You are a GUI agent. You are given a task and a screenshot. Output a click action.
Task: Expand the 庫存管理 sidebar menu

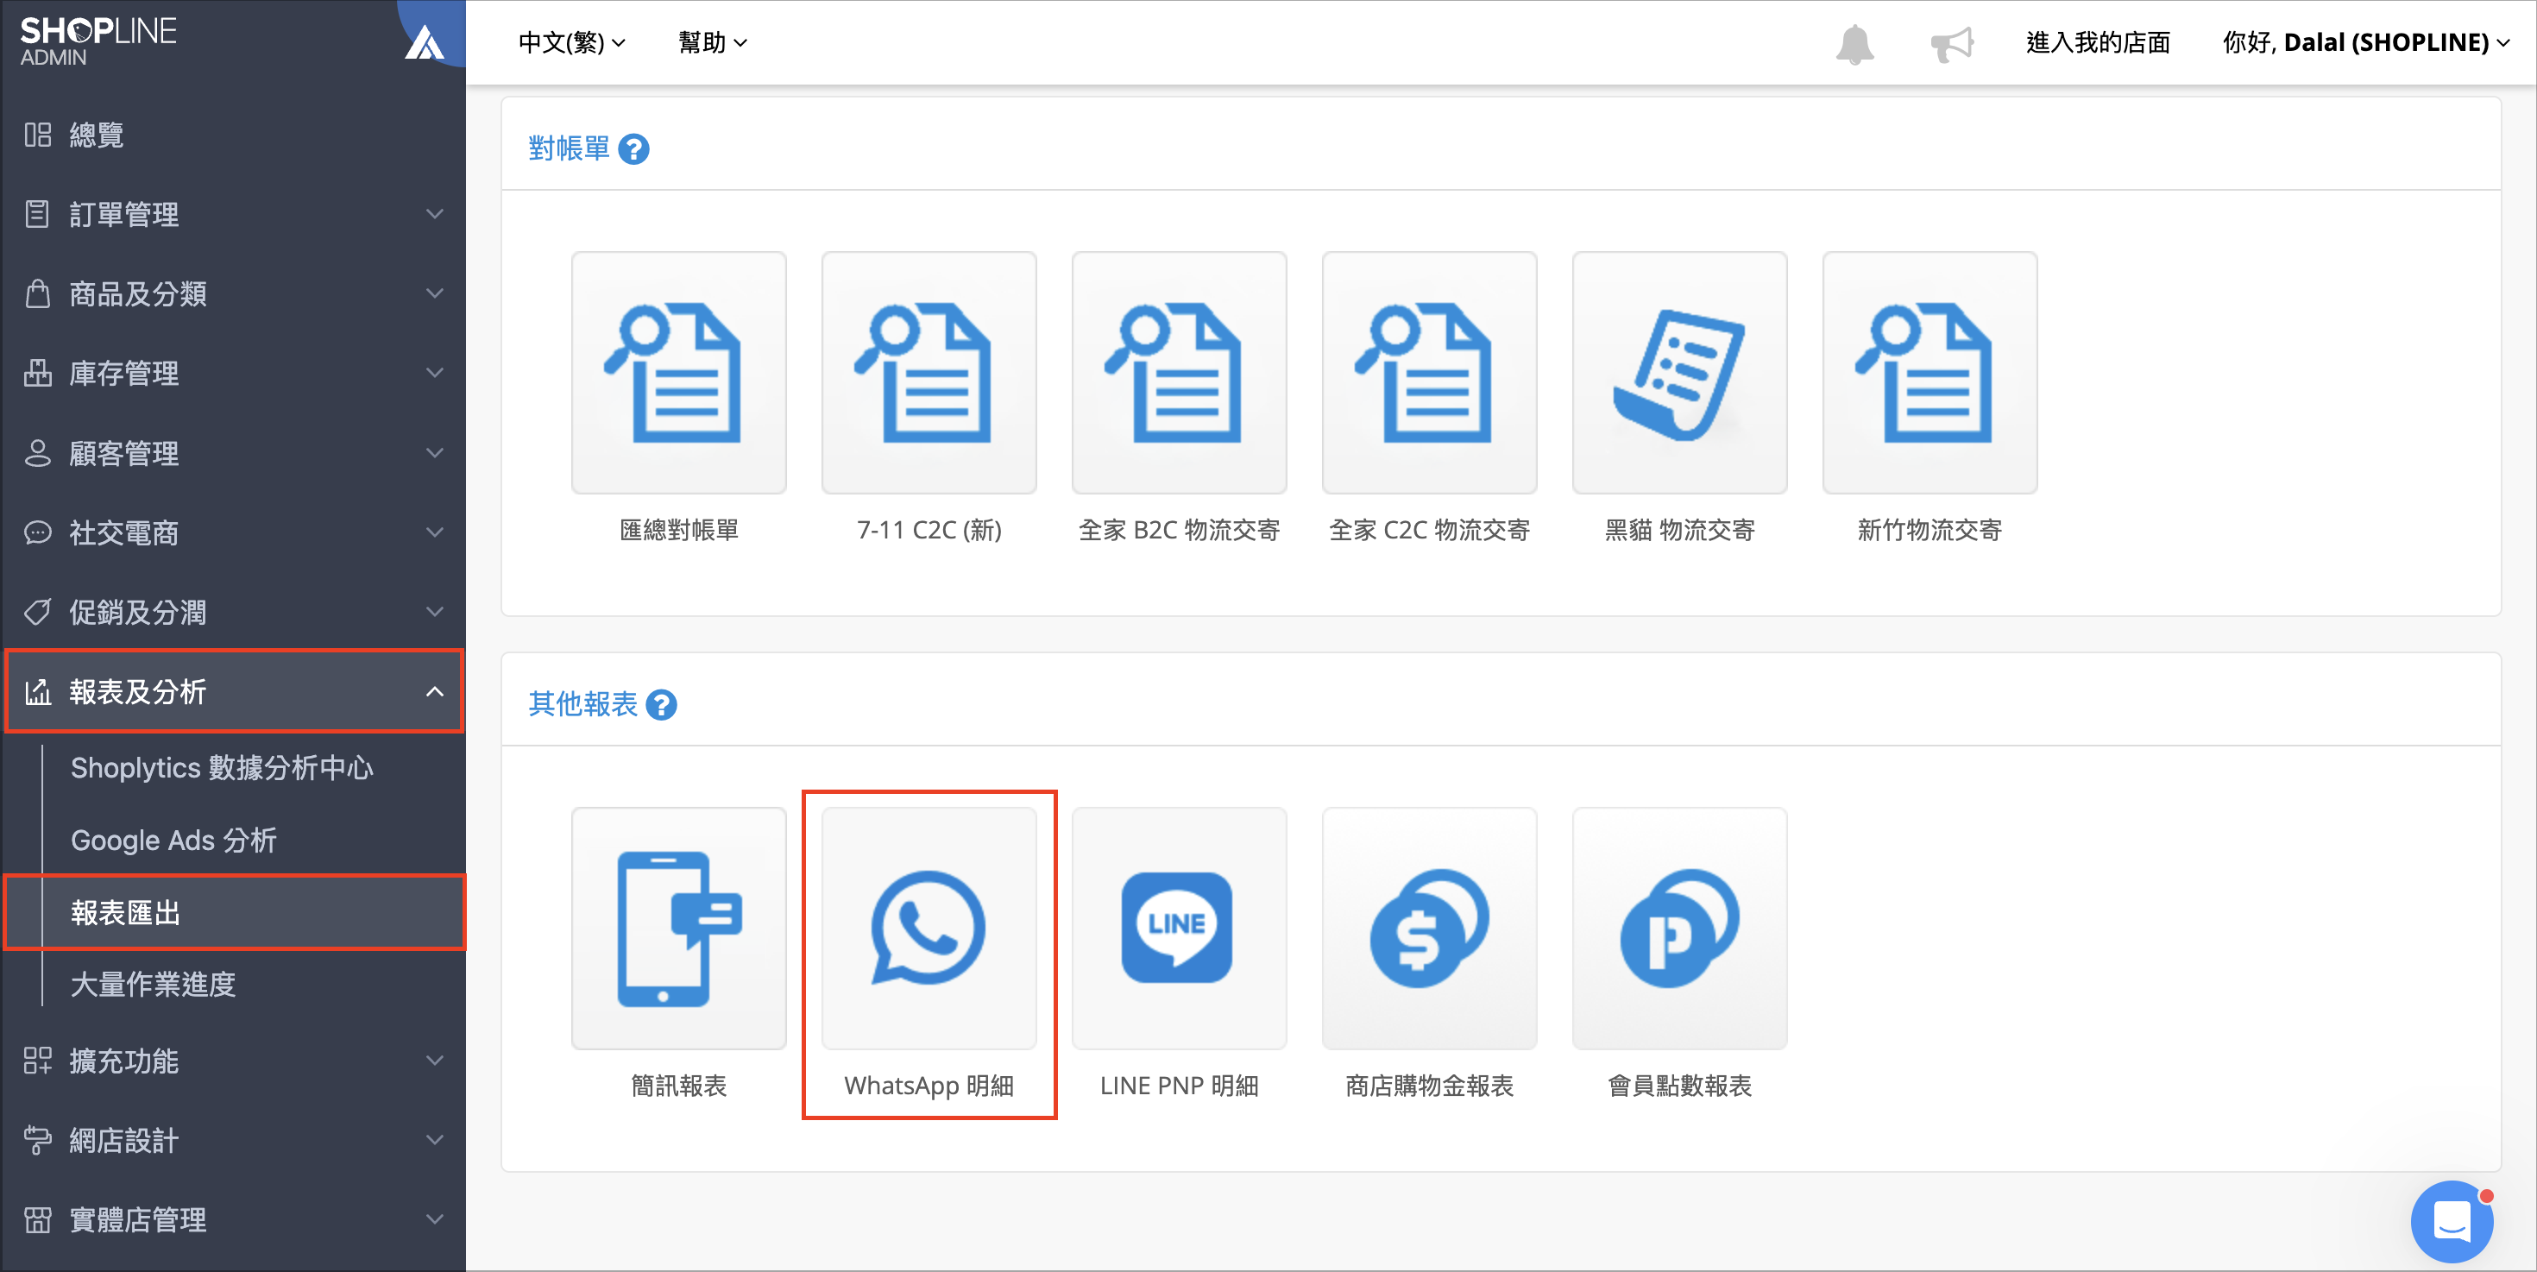point(233,373)
